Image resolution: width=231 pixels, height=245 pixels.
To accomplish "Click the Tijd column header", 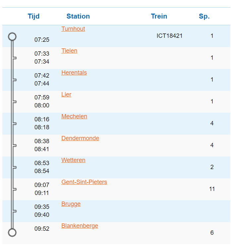I will 33,16.
